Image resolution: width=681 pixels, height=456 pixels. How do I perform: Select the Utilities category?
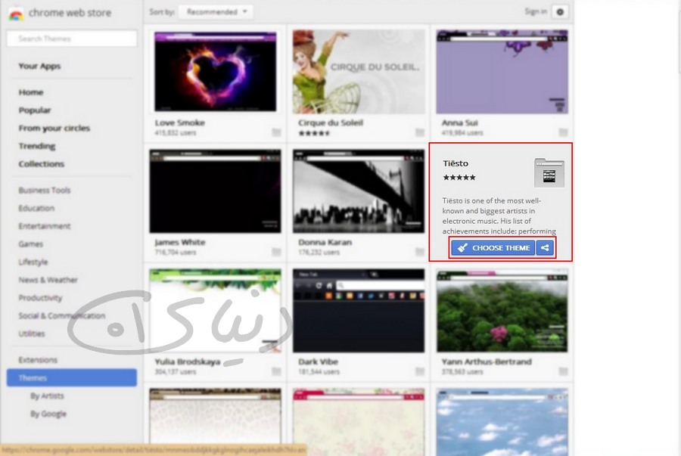[32, 333]
